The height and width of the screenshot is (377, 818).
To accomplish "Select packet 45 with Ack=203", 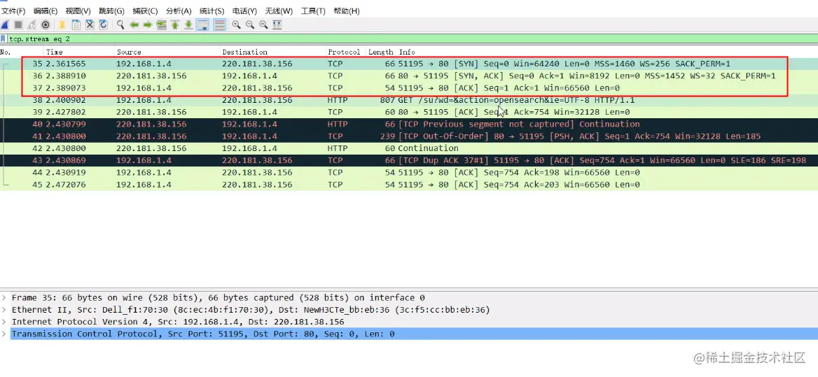I will (409, 185).
